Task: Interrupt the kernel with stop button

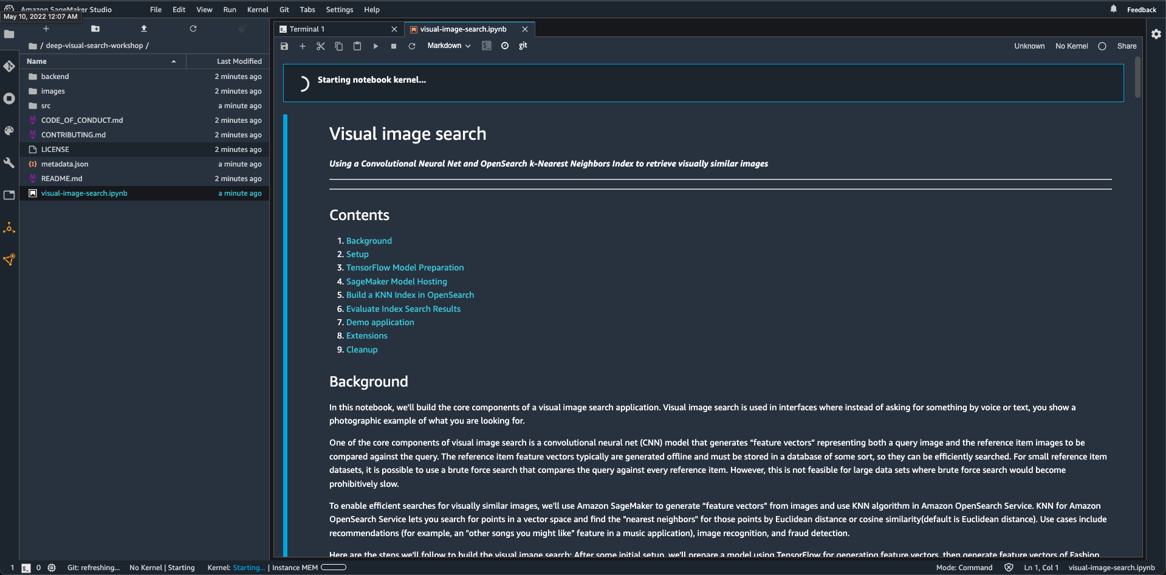Action: [x=394, y=46]
